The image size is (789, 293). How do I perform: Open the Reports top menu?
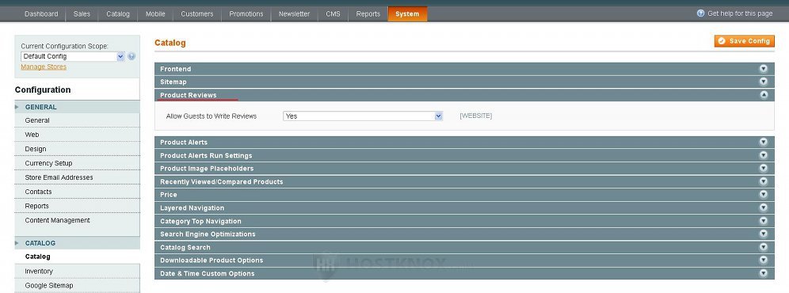tap(368, 14)
